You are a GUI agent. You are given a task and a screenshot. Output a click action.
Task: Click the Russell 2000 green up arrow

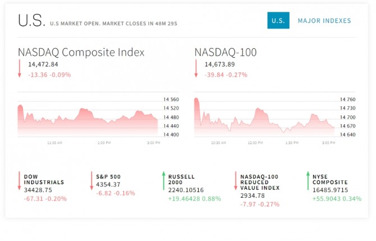164,181
